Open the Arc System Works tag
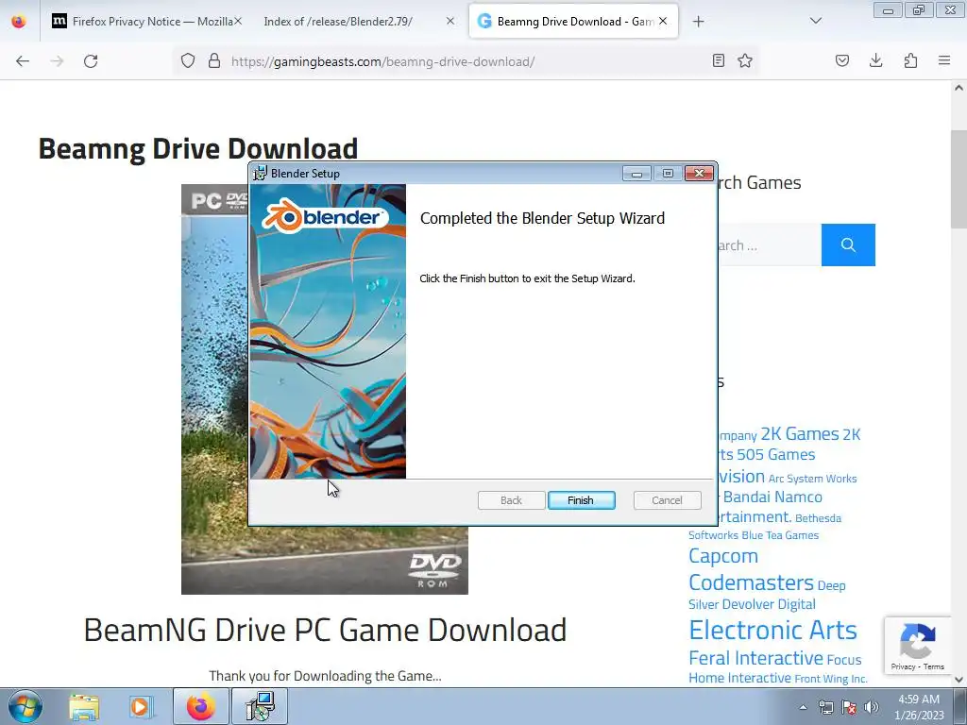Viewport: 967px width, 725px height. (812, 479)
